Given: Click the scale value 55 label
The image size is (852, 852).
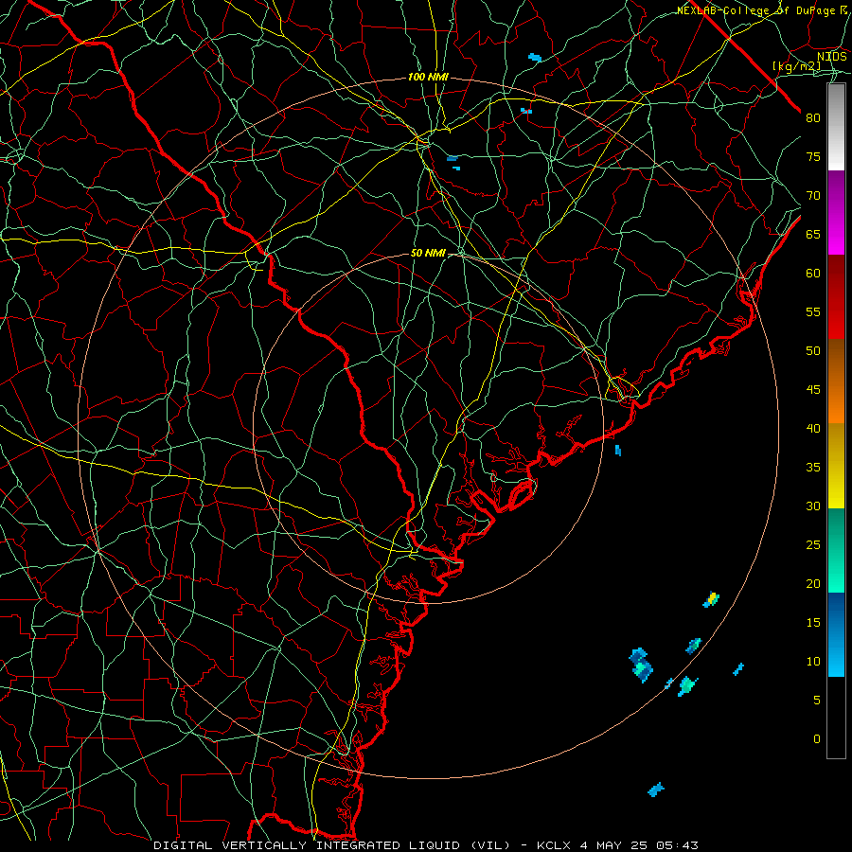Looking at the screenshot, I should [813, 311].
